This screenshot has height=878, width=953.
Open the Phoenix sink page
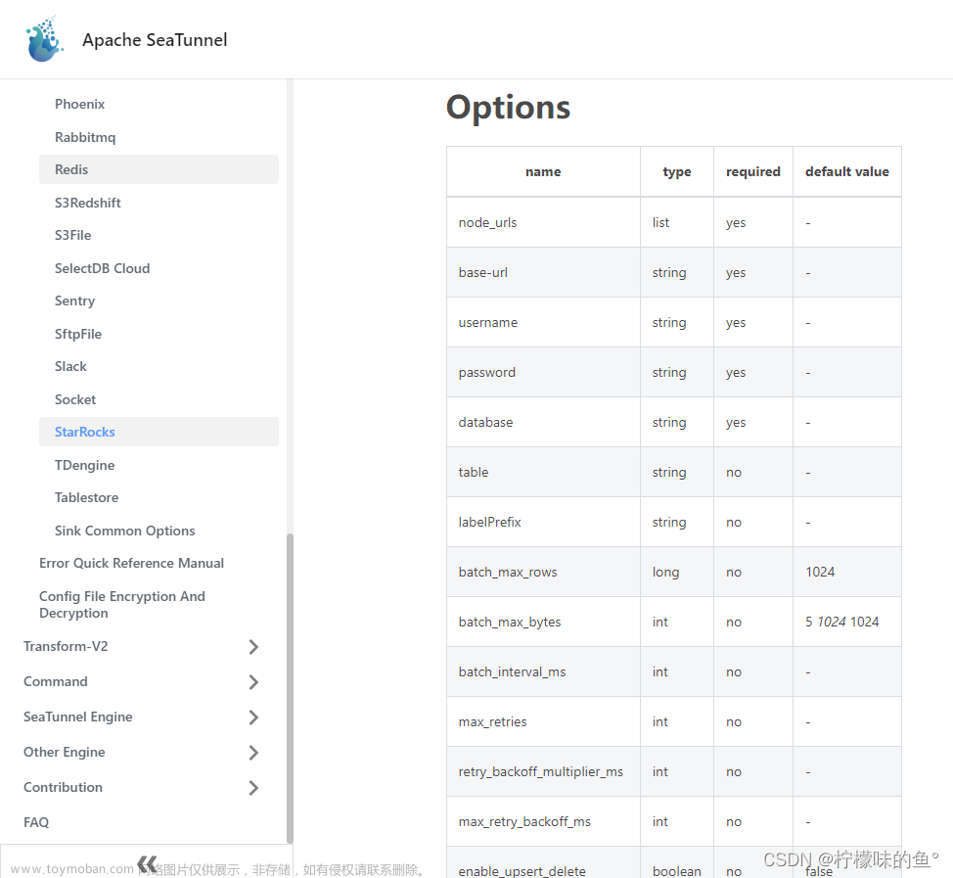click(79, 104)
